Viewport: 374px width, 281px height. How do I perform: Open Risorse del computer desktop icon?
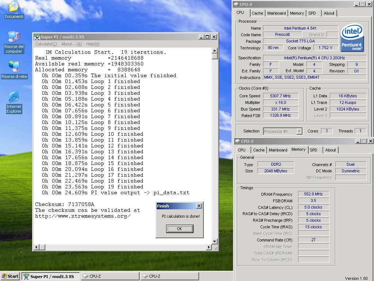tap(14, 42)
